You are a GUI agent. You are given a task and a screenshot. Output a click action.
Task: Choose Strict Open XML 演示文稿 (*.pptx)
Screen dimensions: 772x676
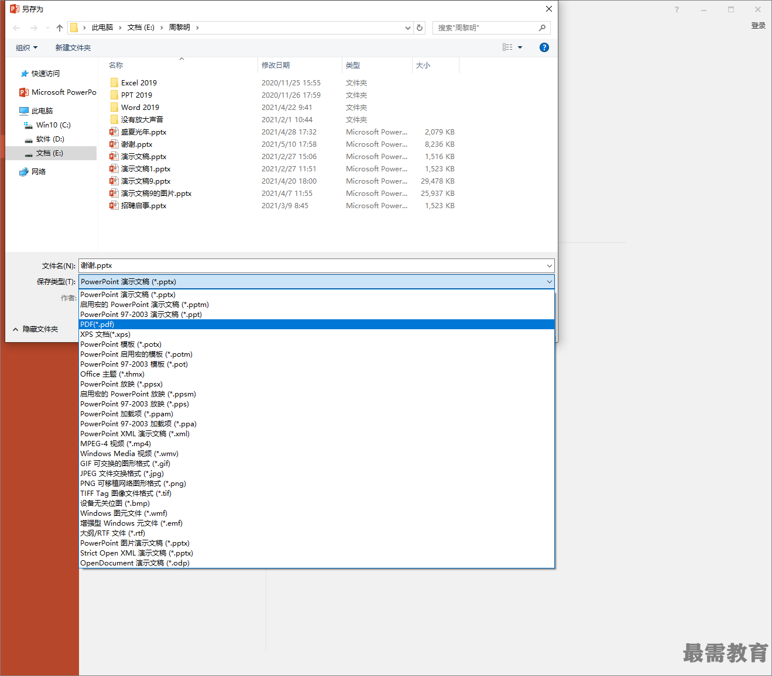point(317,553)
